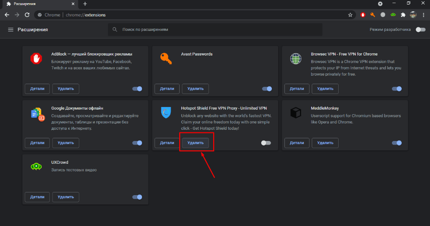Open the Extensions puzzle-piece menu
430x226 pixels.
(x=403, y=15)
